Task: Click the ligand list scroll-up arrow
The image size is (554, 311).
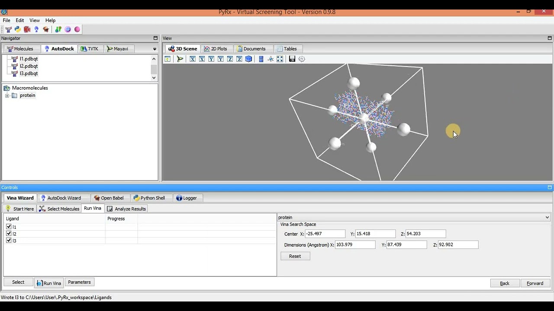Action: (x=154, y=59)
